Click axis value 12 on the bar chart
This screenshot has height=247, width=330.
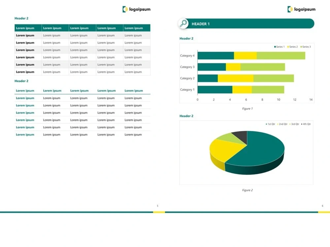295,99
